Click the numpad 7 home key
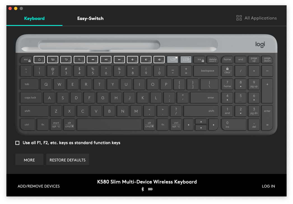293x204 pixels. tap(227, 84)
